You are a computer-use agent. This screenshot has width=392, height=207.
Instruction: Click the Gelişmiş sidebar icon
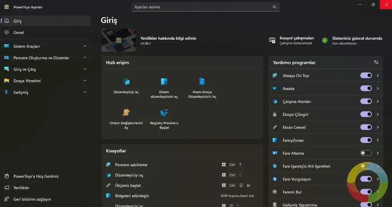7,92
